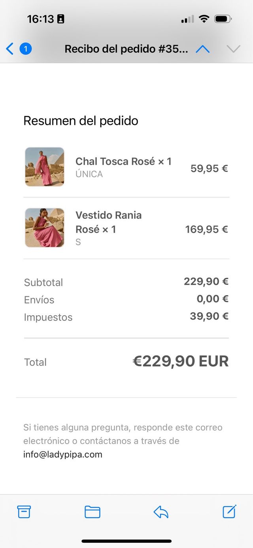Tap the €229,90 EUR total amount
253x548 pixels.
(x=181, y=361)
